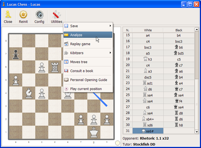
Task: Choose Replay game menu entry
Action: pyautogui.click(x=88, y=44)
